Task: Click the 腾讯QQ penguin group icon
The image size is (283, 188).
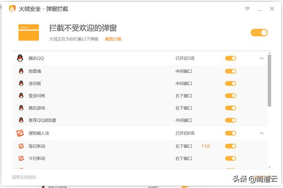Action: (x=20, y=58)
